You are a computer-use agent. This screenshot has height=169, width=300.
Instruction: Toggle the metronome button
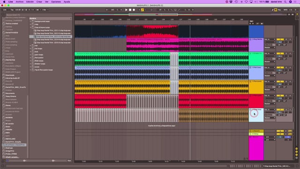pyautogui.click(x=37, y=10)
